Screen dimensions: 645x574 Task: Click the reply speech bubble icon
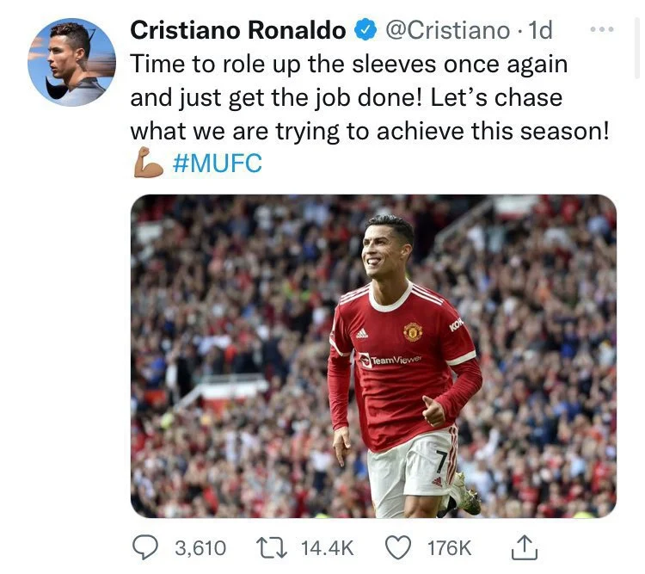(144, 547)
